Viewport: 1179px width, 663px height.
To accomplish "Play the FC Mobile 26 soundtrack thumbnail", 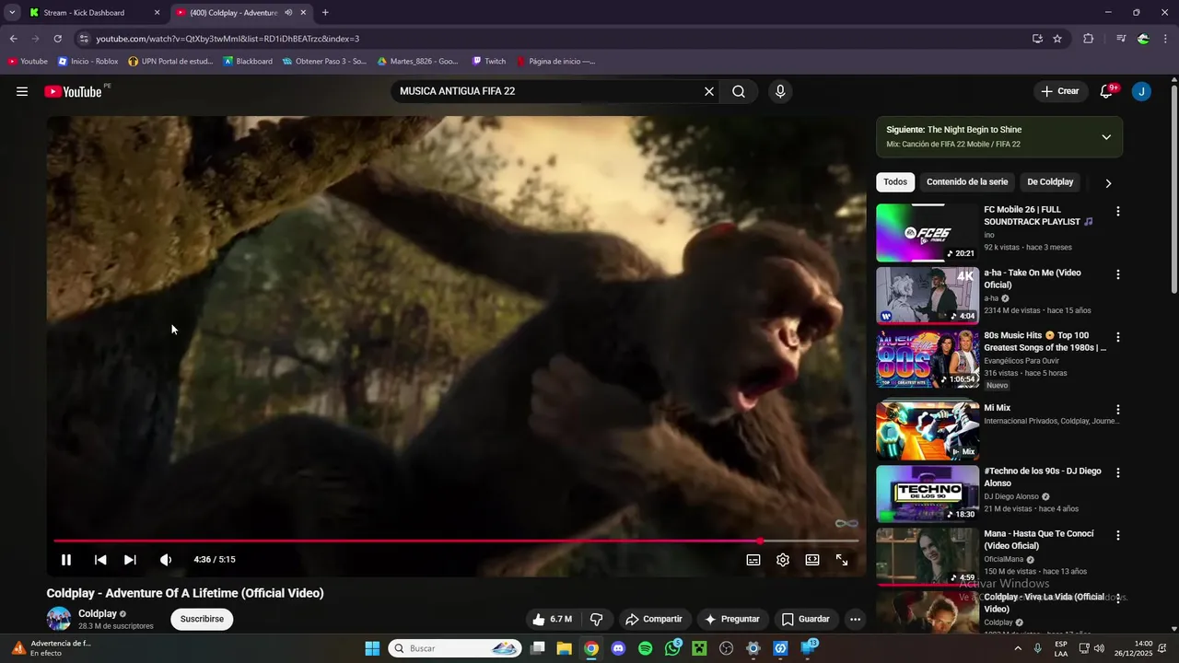I will point(928,233).
